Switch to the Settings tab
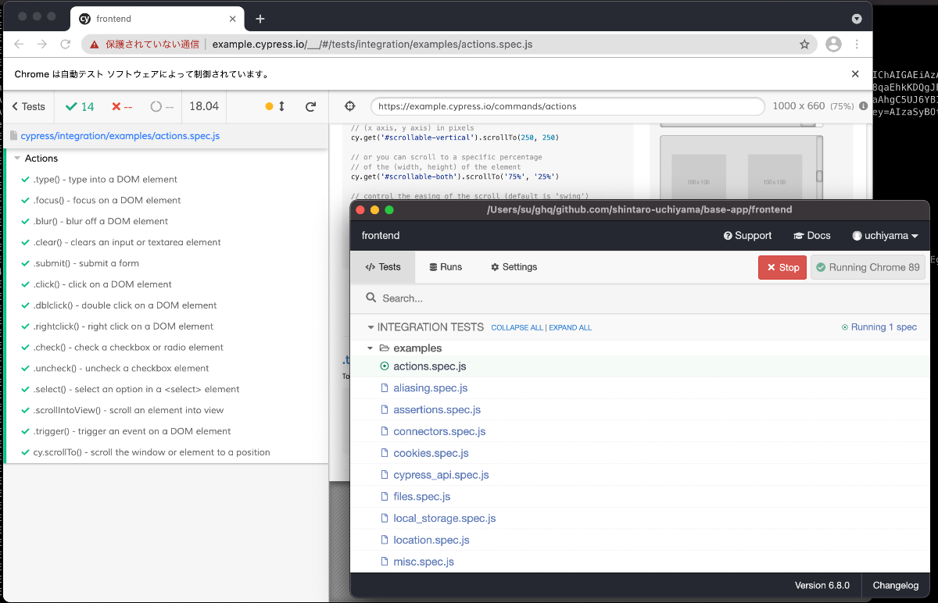This screenshot has height=603, width=938. pos(514,267)
